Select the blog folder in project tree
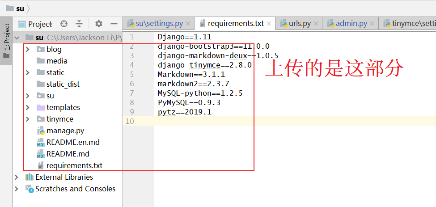Screen dimensions: 436x207 tap(54, 49)
